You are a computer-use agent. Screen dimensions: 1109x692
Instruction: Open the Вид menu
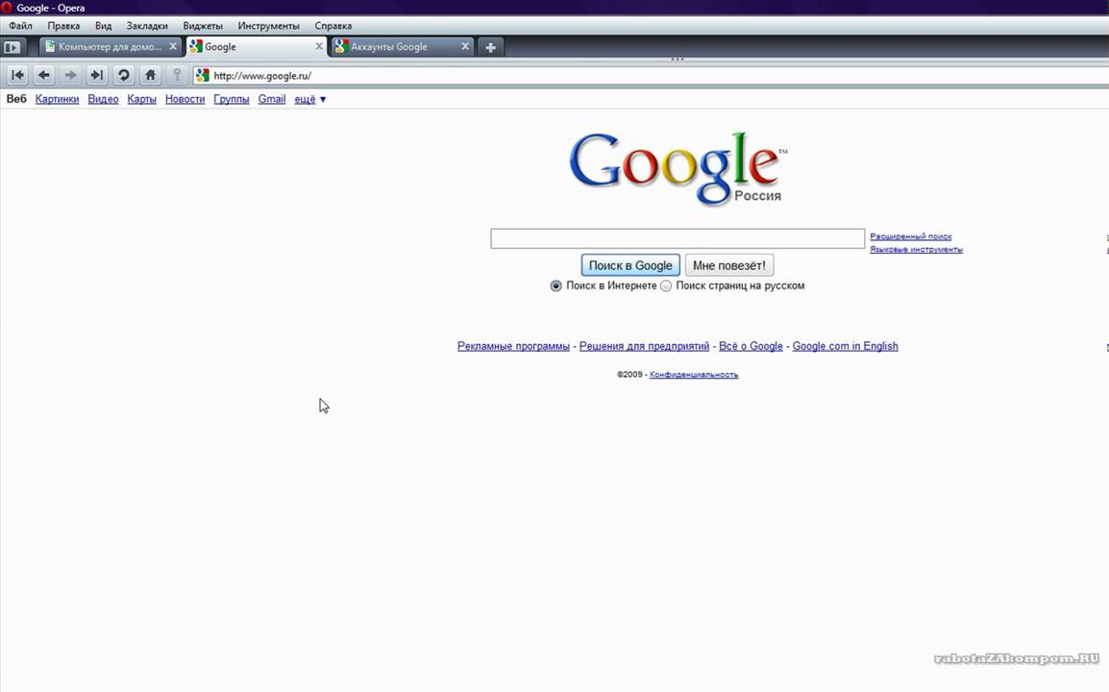pos(103,26)
